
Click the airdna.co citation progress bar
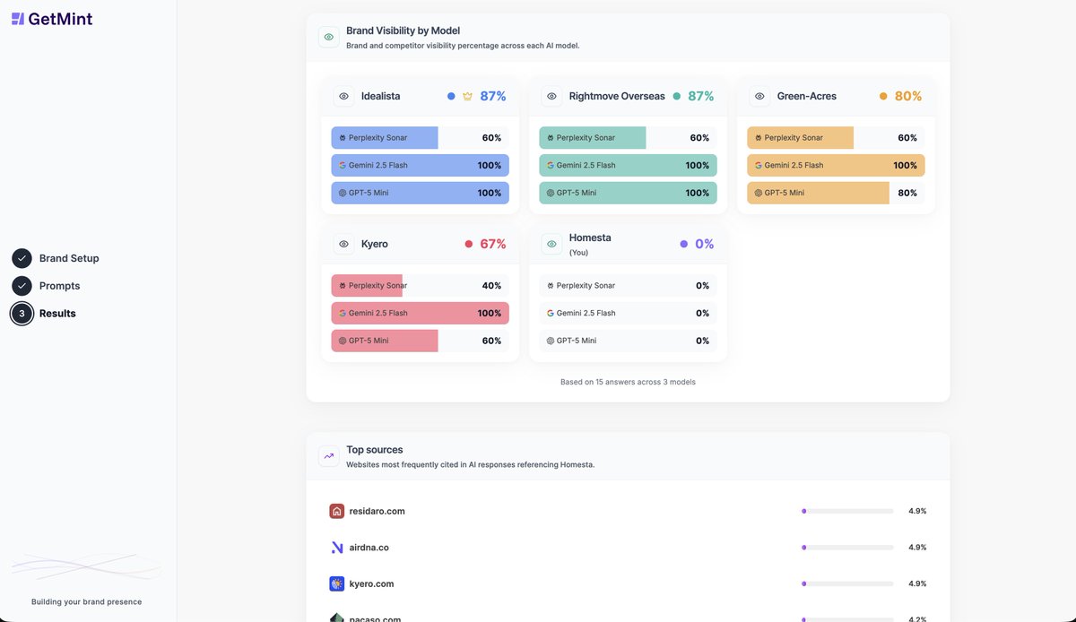coord(847,548)
